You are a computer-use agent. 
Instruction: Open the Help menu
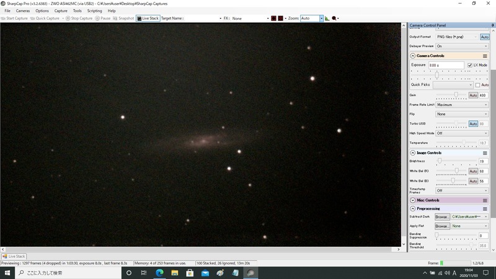tap(112, 11)
